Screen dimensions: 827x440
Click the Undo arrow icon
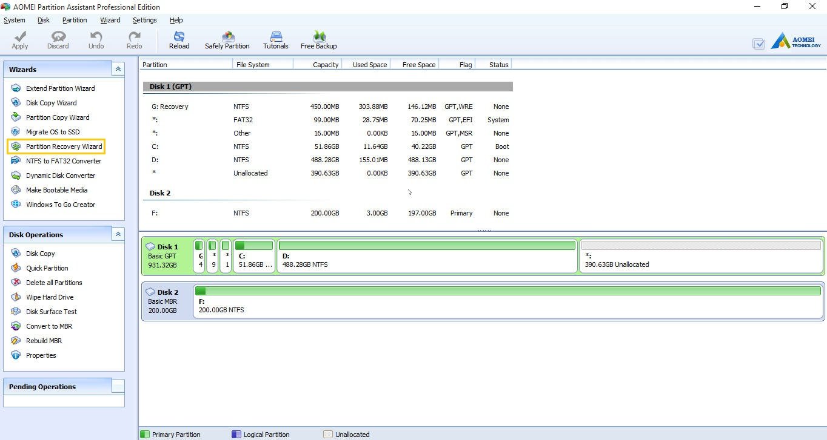(x=96, y=37)
